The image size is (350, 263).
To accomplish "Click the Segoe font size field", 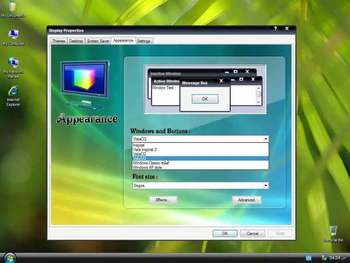I will [x=200, y=185].
